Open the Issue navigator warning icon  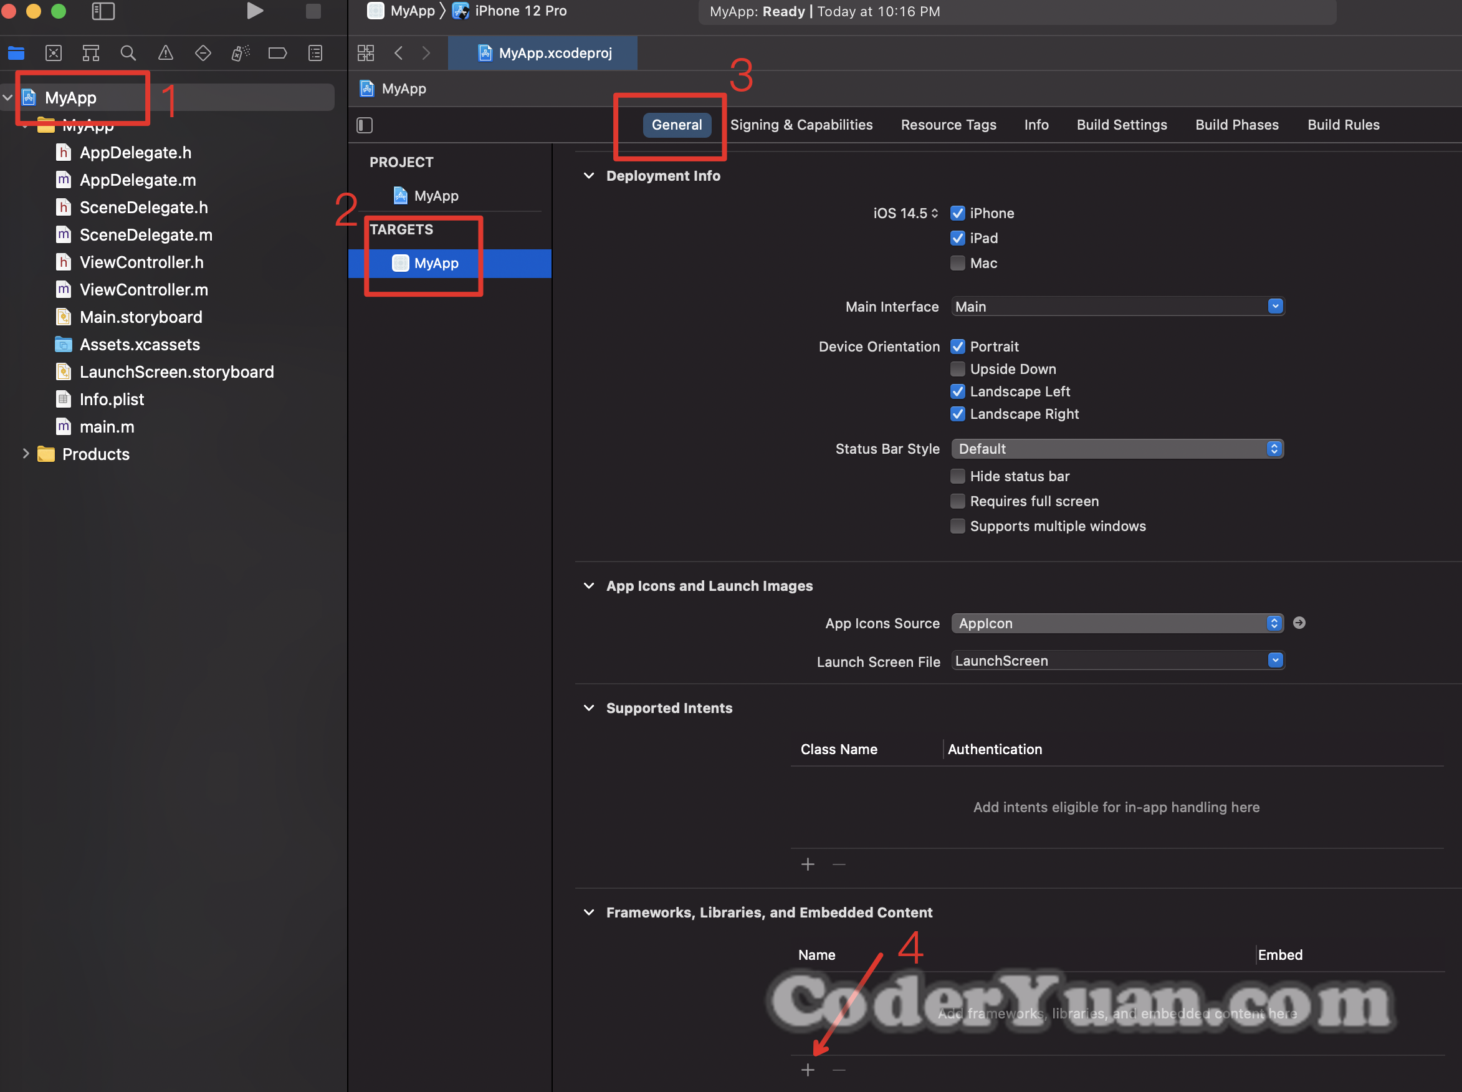point(166,53)
